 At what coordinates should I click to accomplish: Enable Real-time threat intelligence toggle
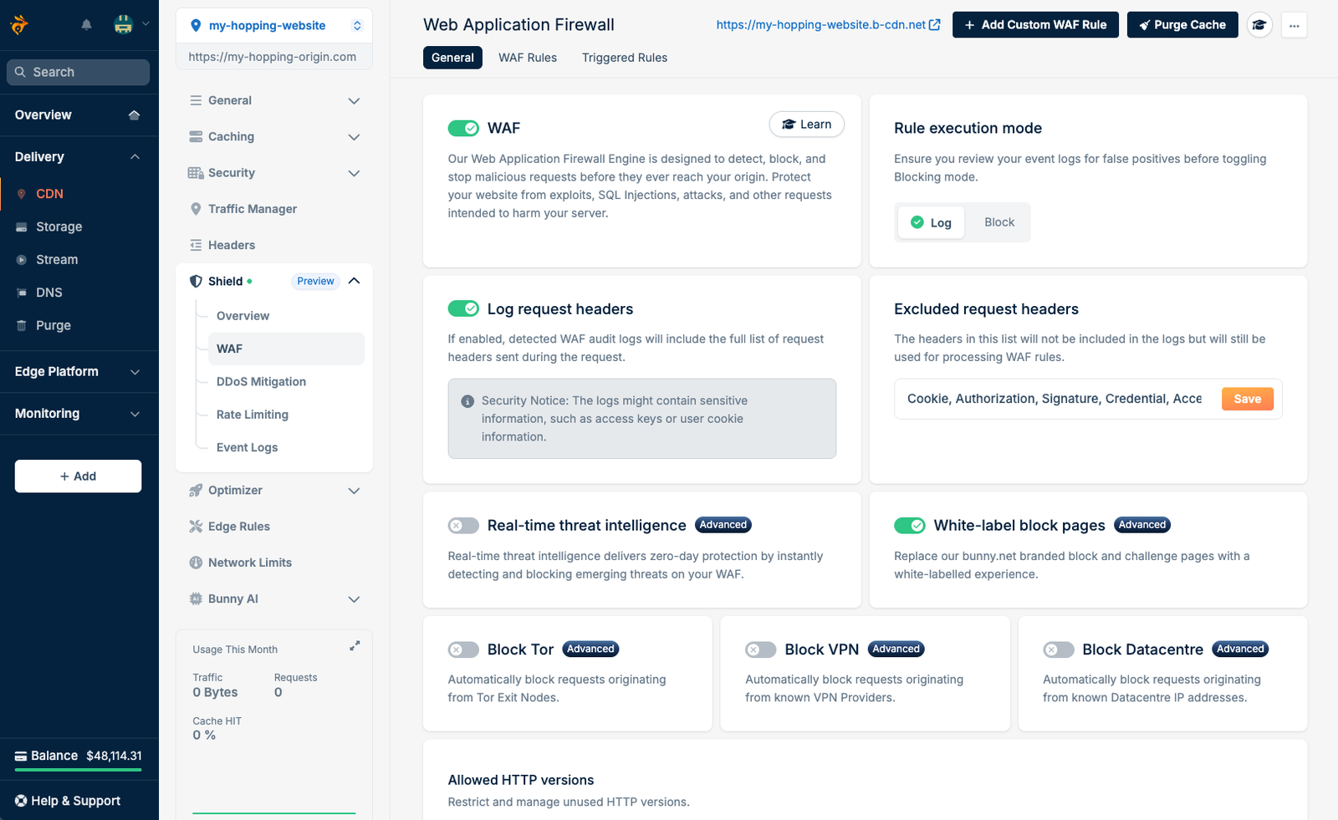463,526
